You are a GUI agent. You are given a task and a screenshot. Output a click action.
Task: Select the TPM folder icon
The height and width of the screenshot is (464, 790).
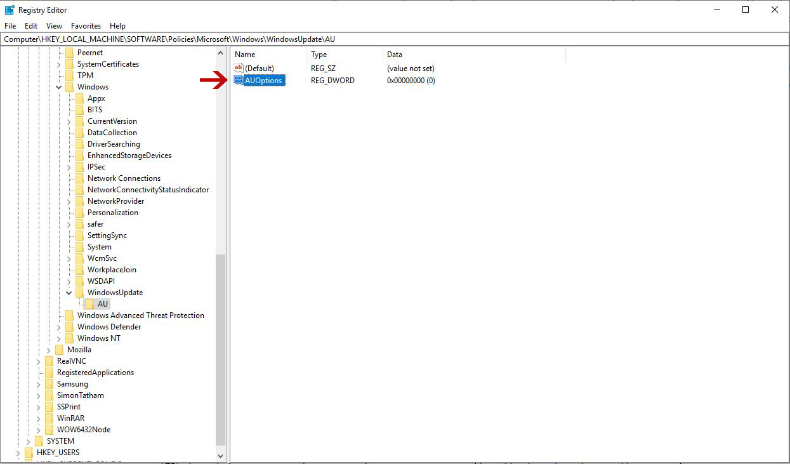click(70, 75)
